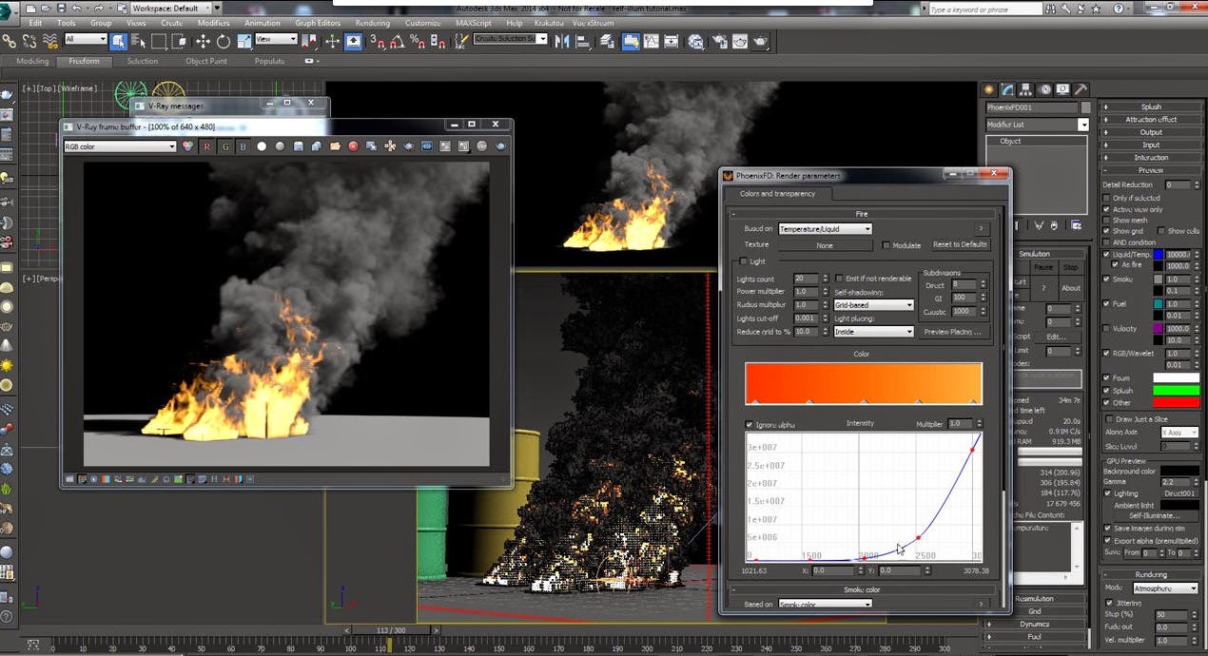1208x656 pixels.
Task: Click the fire Color gradient bar
Action: pyautogui.click(x=863, y=383)
